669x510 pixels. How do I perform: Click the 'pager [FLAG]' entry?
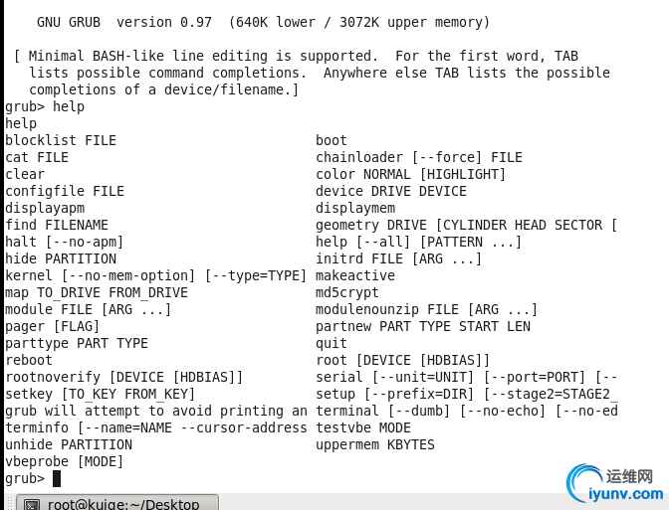tap(53, 326)
